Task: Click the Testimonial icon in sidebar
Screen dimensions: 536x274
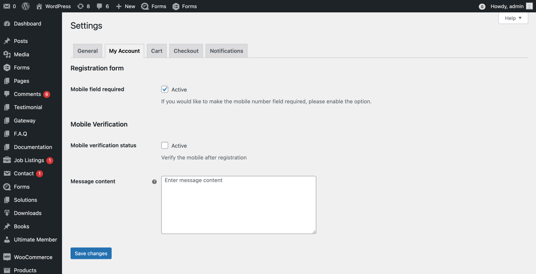Action: coord(7,107)
